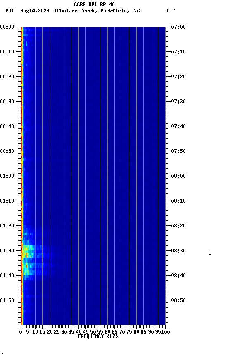Click the seismogram trace spike near 08:30

click(x=210, y=254)
